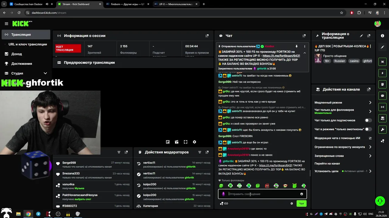
Task: Open Chrome from the taskbar
Action: tap(28, 214)
